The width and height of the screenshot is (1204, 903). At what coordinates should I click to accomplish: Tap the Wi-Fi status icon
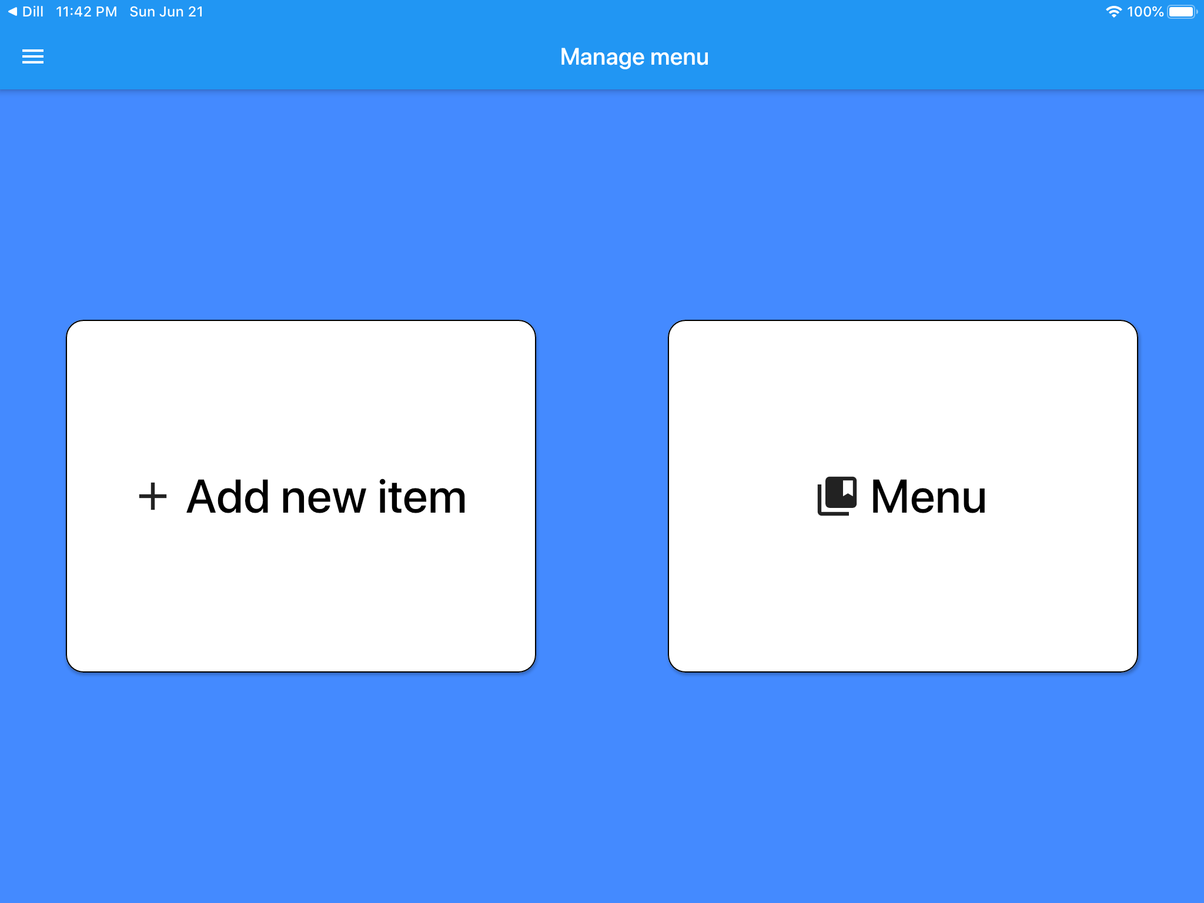(1113, 12)
